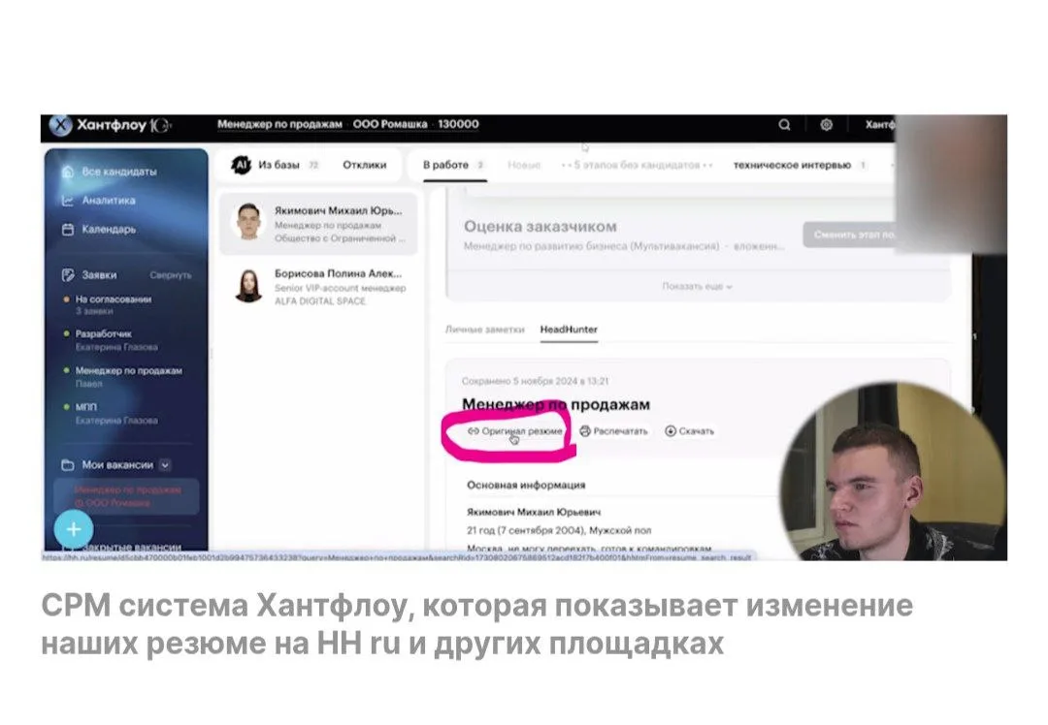This screenshot has width=1048, height=725.
Task: Expand Мои вакансии dropdown chevron
Action: coord(165,464)
